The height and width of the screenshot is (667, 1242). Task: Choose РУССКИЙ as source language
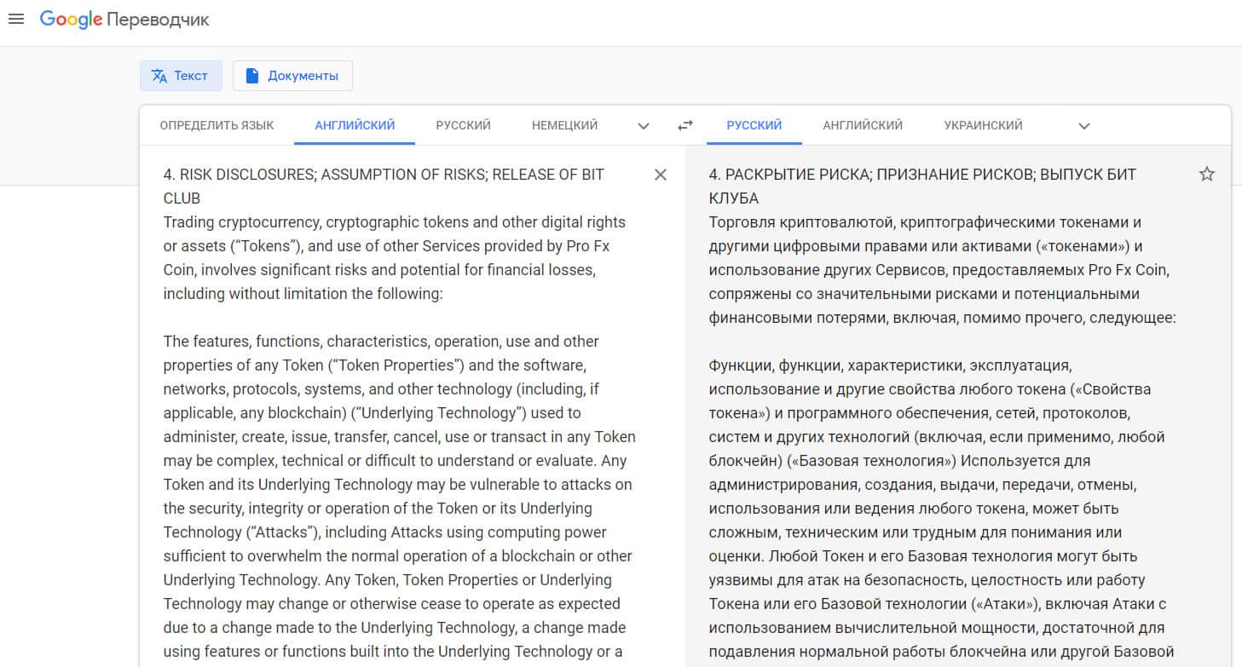(x=463, y=125)
